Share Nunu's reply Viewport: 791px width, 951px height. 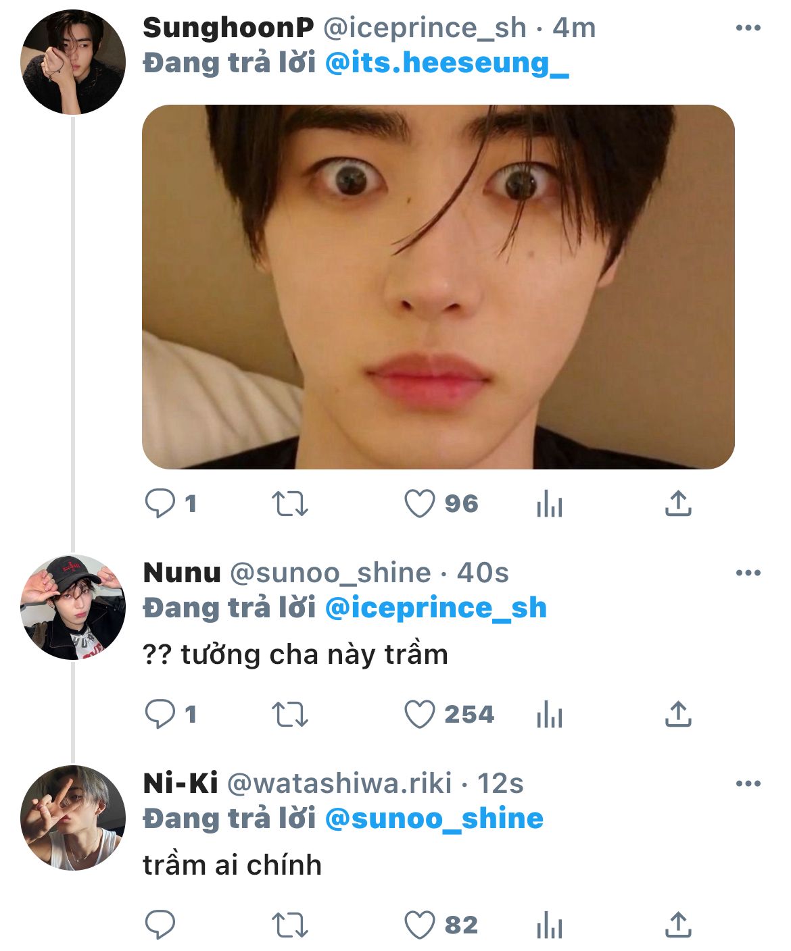678,715
